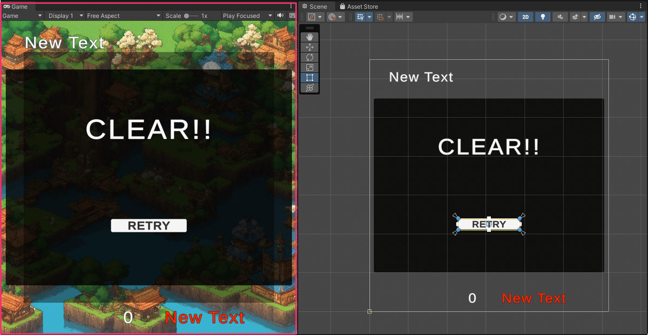The width and height of the screenshot is (648, 335).
Task: Click the global/local rotation globe icon
Action: point(332,17)
